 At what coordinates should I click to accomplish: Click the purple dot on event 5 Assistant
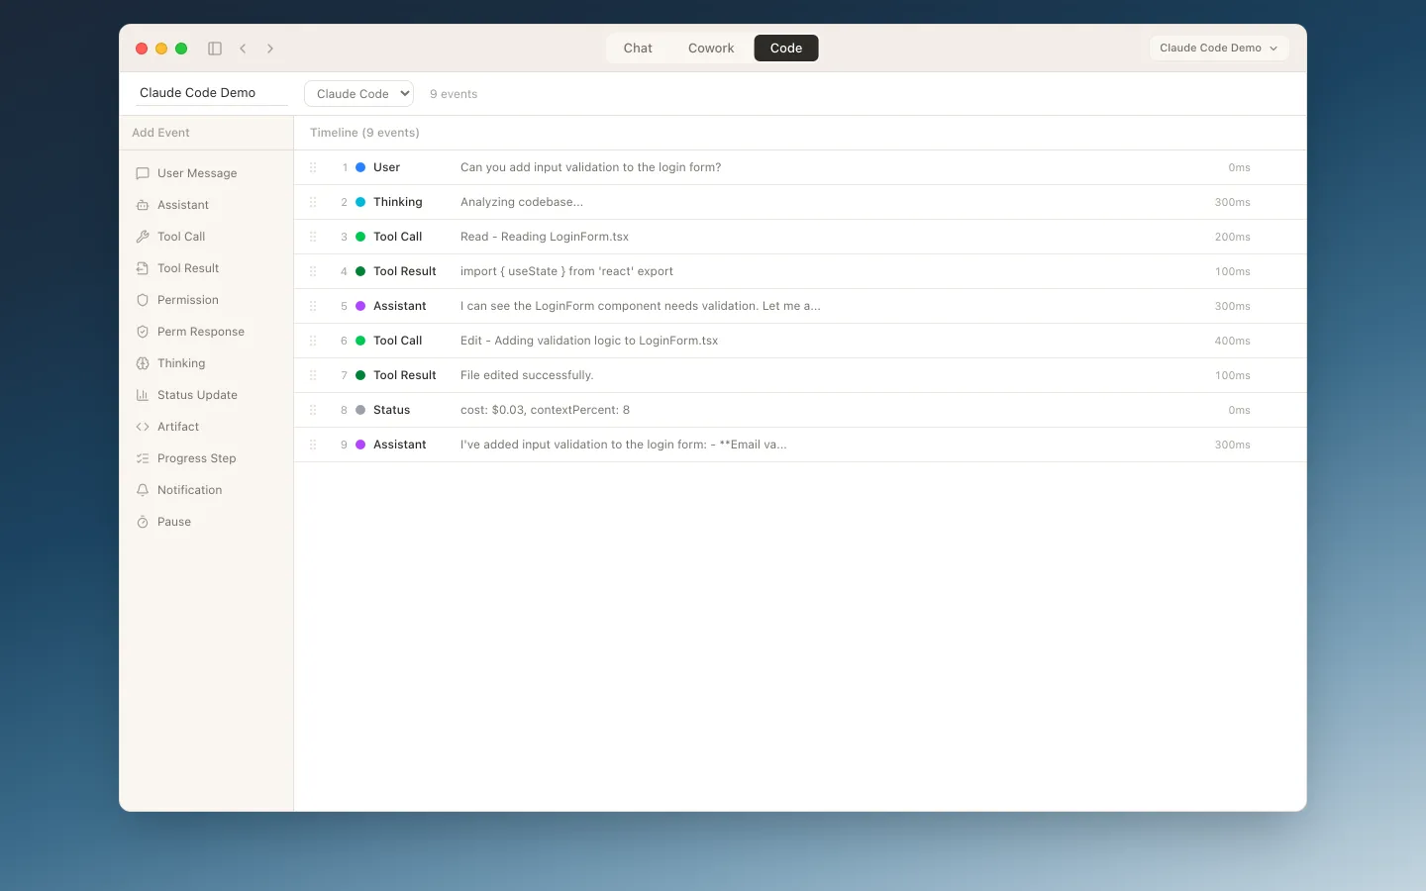coord(360,306)
